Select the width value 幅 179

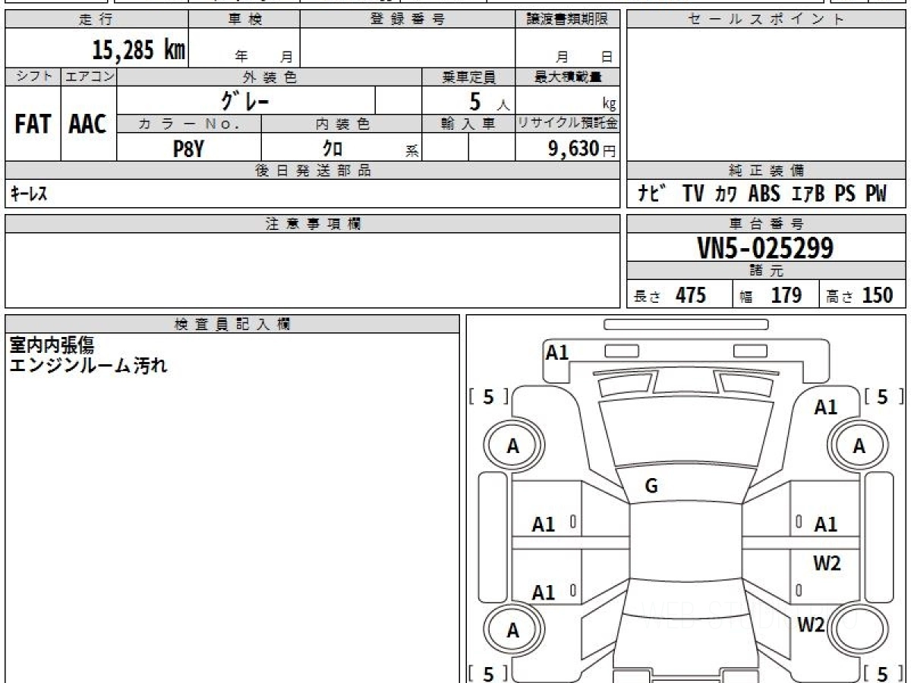point(771,295)
